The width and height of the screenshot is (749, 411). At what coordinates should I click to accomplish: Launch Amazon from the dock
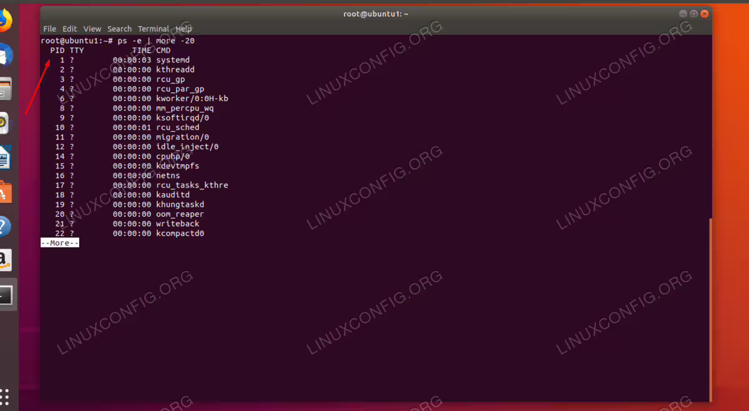tap(5, 259)
